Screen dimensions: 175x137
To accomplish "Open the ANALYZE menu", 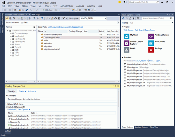I will (80, 6).
